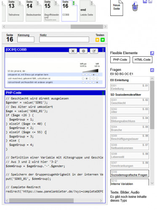Open page 13 Teilnahme thumbnail

16,10
